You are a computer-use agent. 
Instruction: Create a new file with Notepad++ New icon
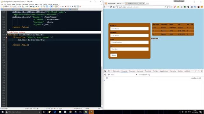2,6
